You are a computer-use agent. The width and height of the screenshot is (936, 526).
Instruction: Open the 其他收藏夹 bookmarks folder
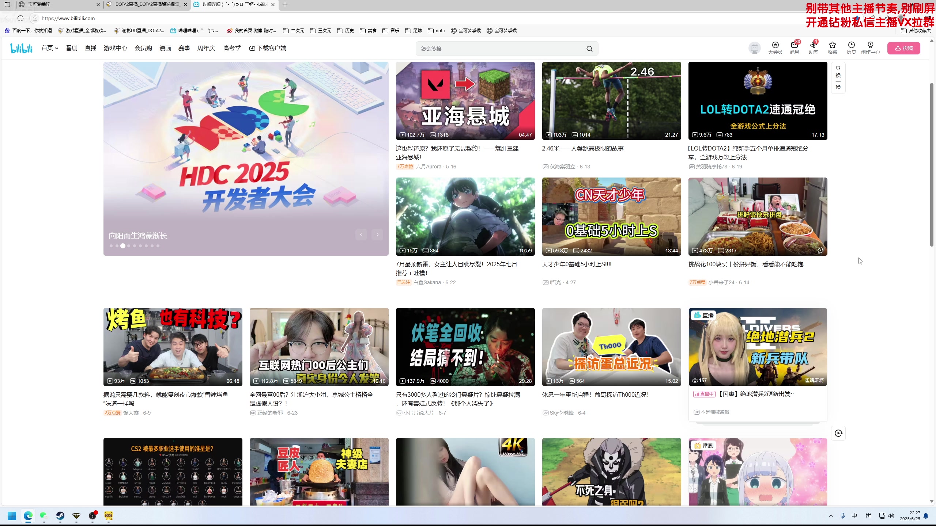pos(916,31)
